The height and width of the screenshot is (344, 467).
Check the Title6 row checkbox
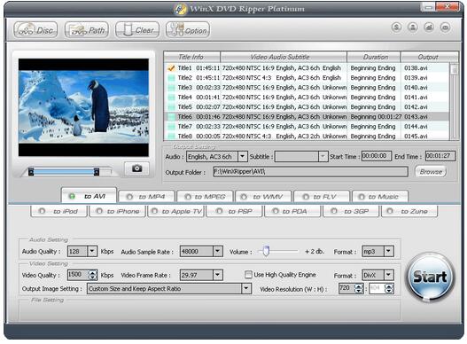pyautogui.click(x=171, y=117)
